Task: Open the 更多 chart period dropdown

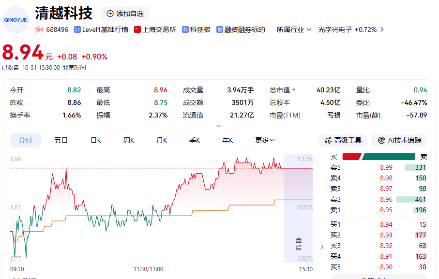Action: tap(265, 140)
